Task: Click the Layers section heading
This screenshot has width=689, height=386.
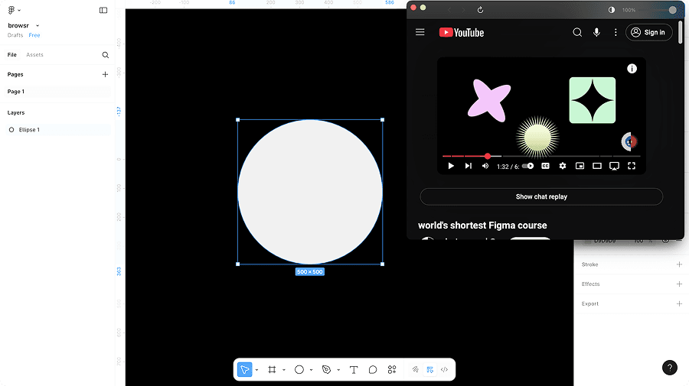Action: pos(16,112)
